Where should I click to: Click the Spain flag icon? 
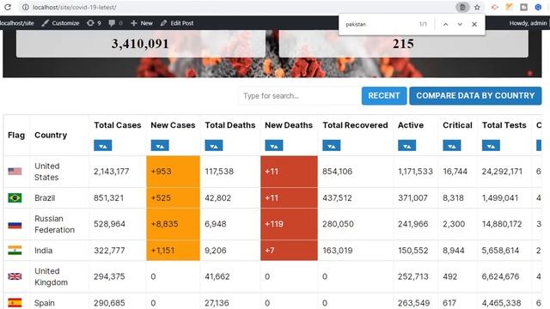tap(15, 303)
